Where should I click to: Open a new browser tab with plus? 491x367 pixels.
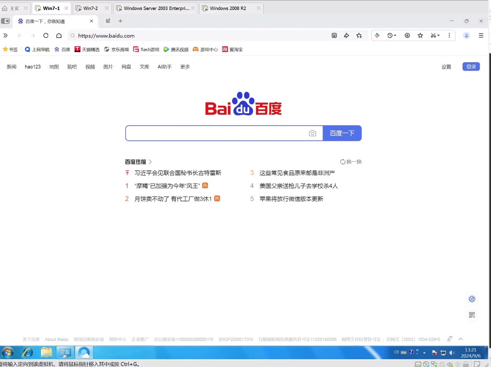click(120, 21)
